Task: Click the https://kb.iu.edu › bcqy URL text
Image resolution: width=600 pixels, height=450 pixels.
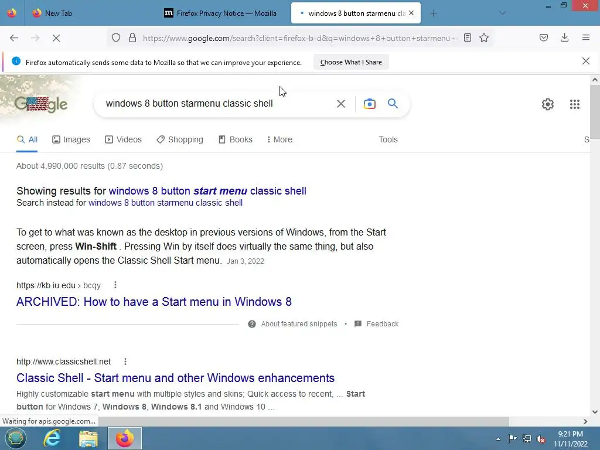Action: tap(59, 285)
